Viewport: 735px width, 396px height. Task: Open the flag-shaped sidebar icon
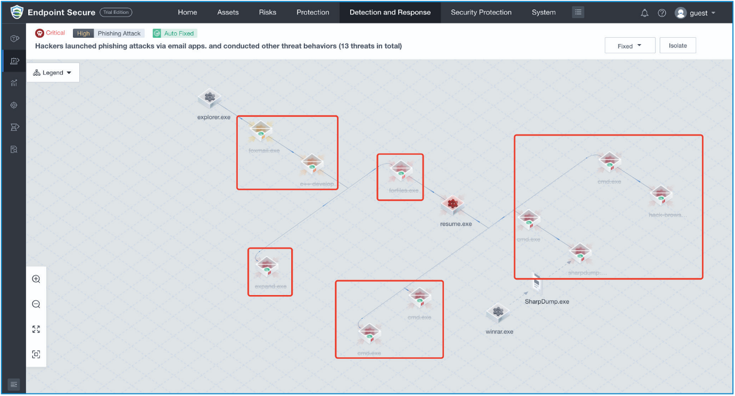coord(14,127)
